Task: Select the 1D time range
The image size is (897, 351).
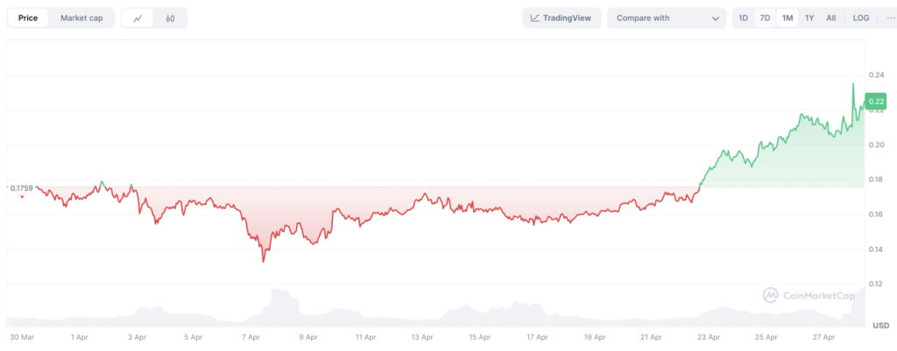Action: click(x=743, y=18)
